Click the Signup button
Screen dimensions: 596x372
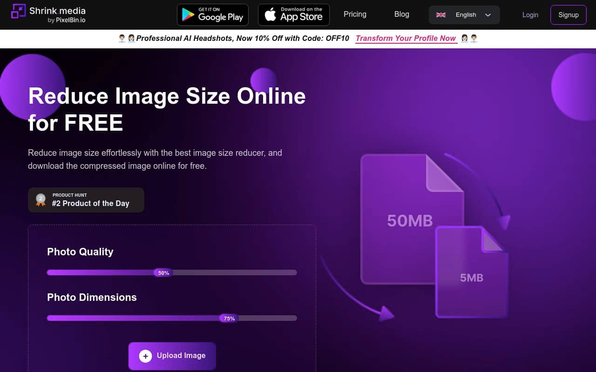(x=569, y=15)
